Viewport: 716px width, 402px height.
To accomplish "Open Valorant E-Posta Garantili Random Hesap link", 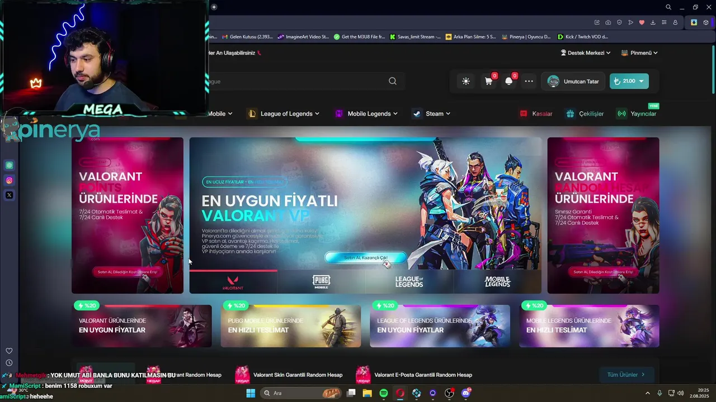I will [414, 375].
